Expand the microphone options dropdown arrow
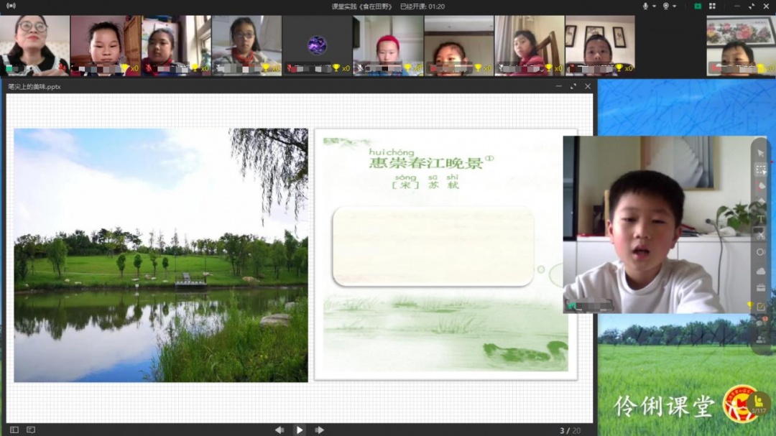776x436 pixels. point(654,6)
